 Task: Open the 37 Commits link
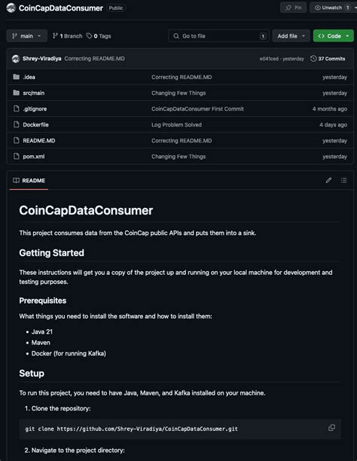pyautogui.click(x=328, y=59)
